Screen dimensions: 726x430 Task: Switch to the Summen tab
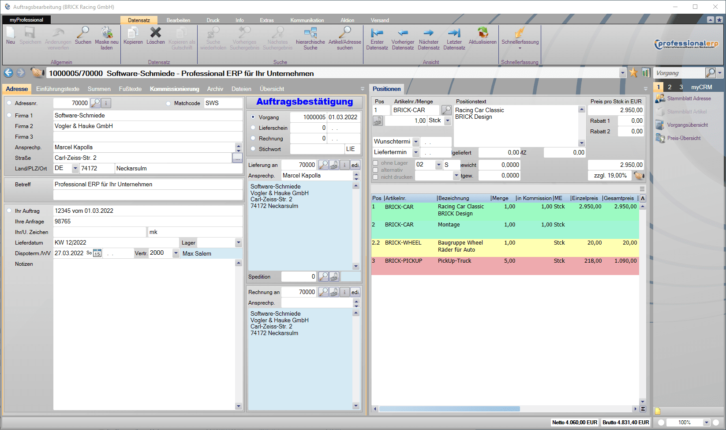(99, 89)
